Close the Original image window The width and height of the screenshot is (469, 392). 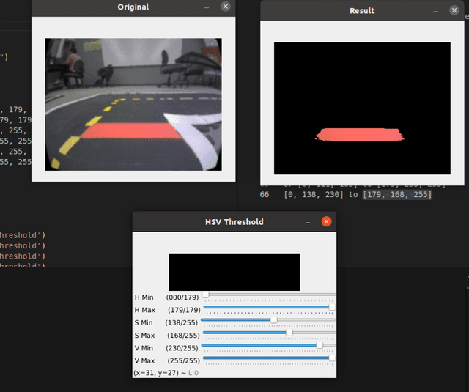225,7
